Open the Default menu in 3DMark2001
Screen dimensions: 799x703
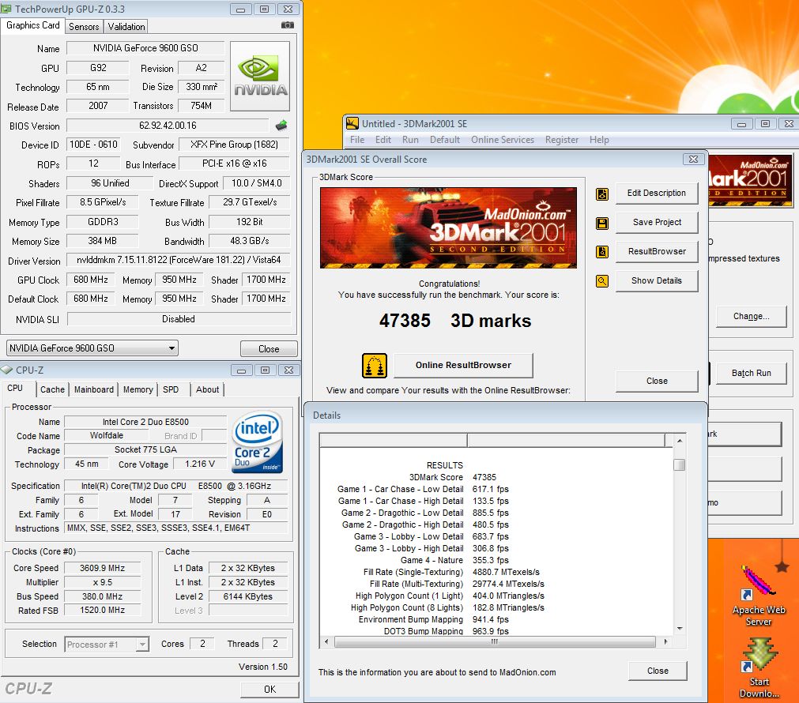445,140
